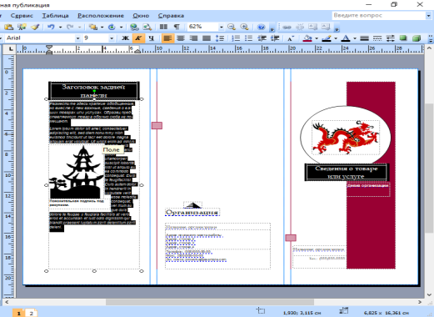Switch to page 2 tab
434x317 pixels.
[31, 313]
